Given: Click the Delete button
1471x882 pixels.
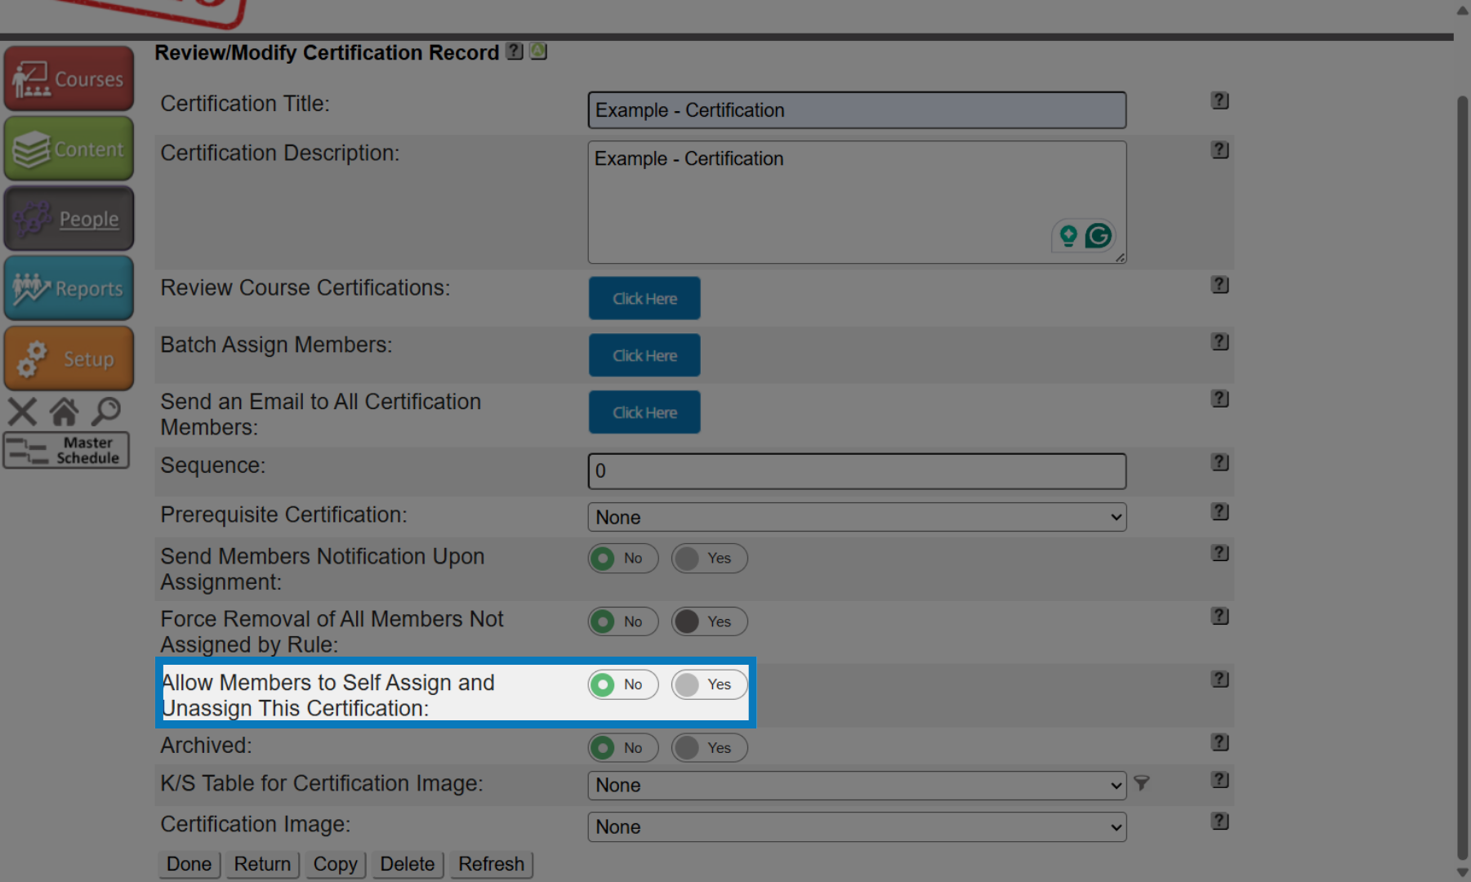Looking at the screenshot, I should [x=407, y=864].
